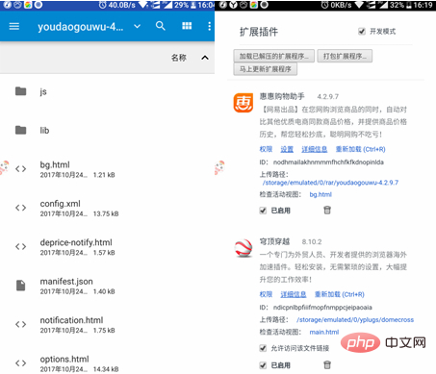Open config.xml file name
The height and width of the screenshot is (374, 436).
coord(61,204)
